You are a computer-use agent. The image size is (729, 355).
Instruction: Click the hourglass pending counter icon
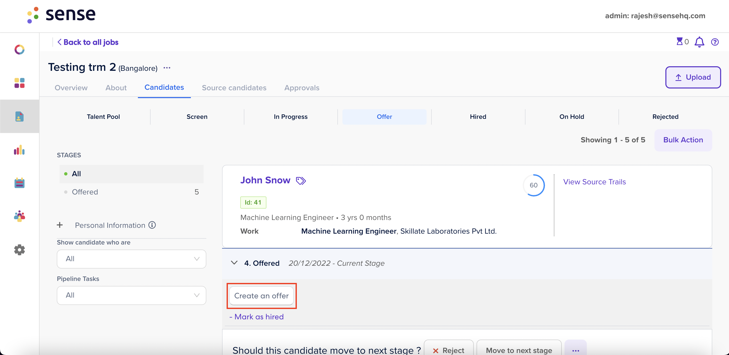click(x=680, y=42)
